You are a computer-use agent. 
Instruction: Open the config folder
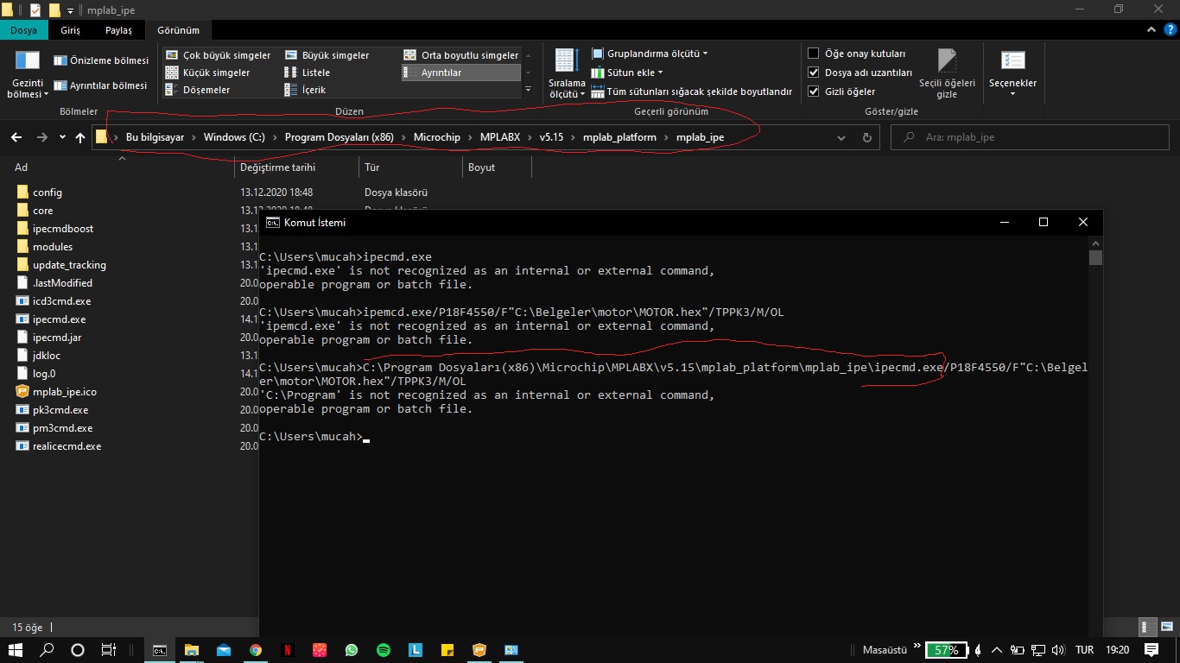(39, 193)
